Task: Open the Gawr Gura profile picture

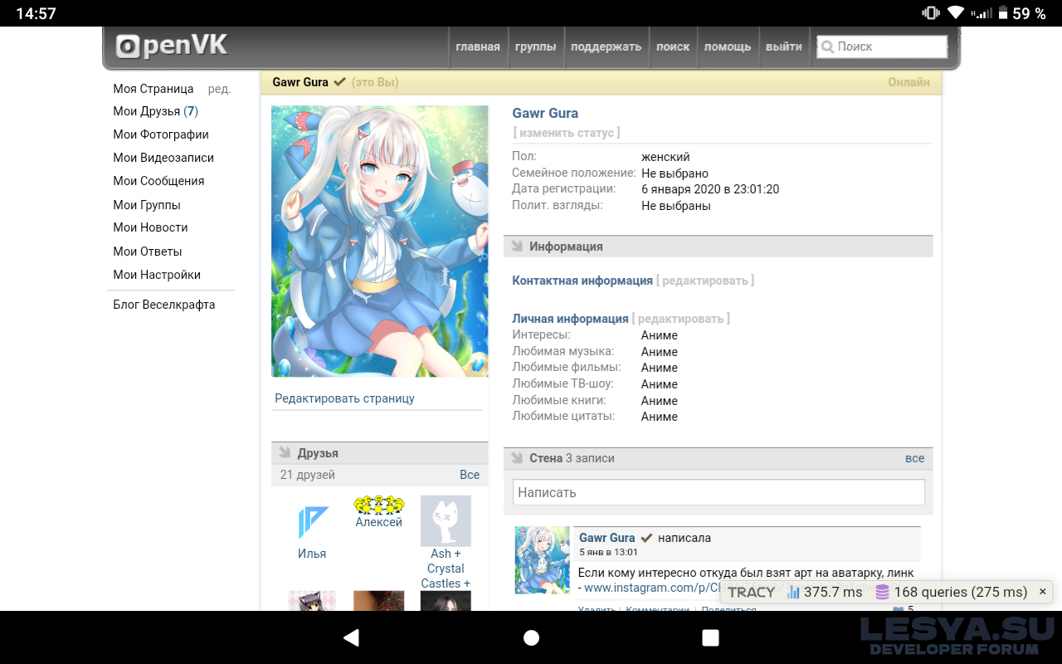Action: (379, 241)
